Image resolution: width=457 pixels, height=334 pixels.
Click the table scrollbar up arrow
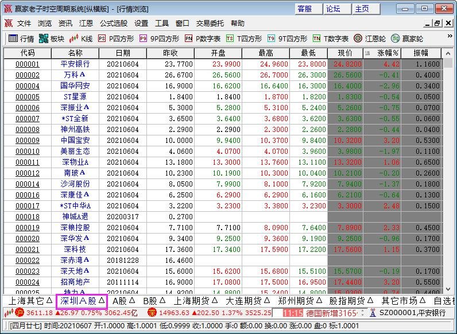[448, 53]
